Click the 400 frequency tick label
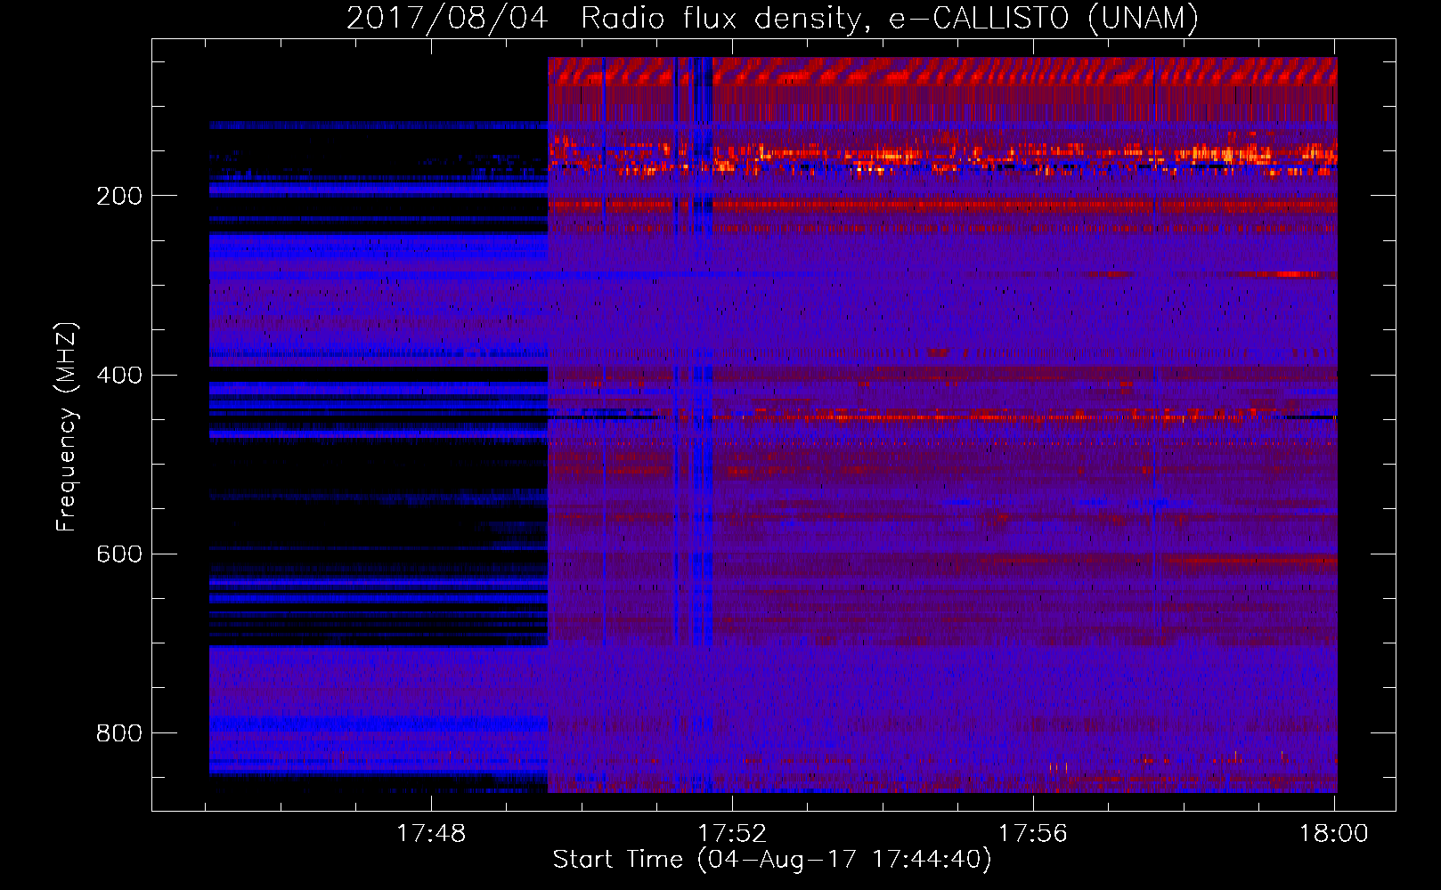This screenshot has height=890, width=1441. coord(119,375)
